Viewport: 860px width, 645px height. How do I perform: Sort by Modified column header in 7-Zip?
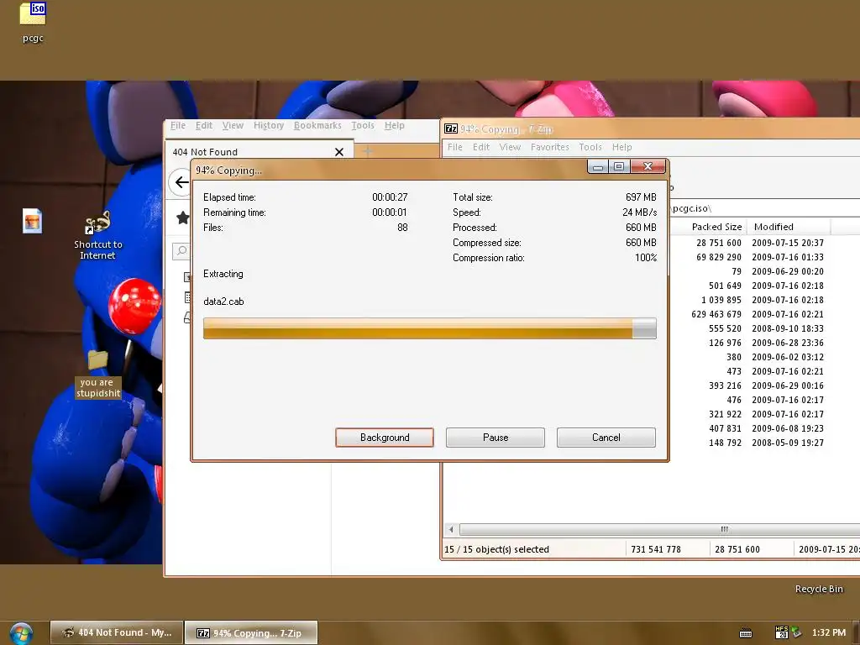point(788,227)
